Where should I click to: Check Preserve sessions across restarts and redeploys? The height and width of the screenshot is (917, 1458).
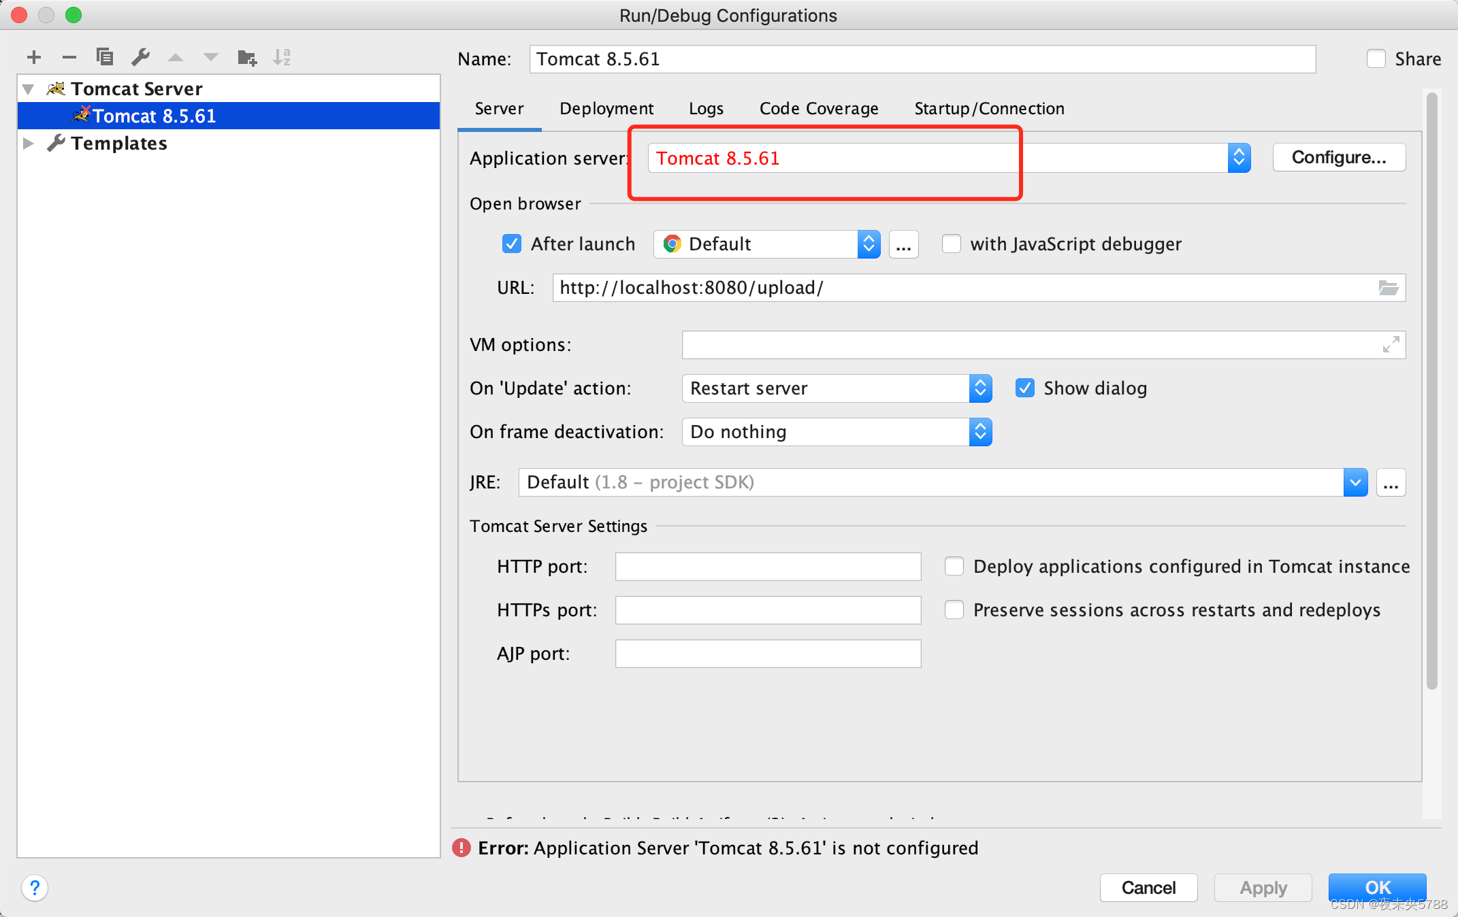[x=954, y=610]
